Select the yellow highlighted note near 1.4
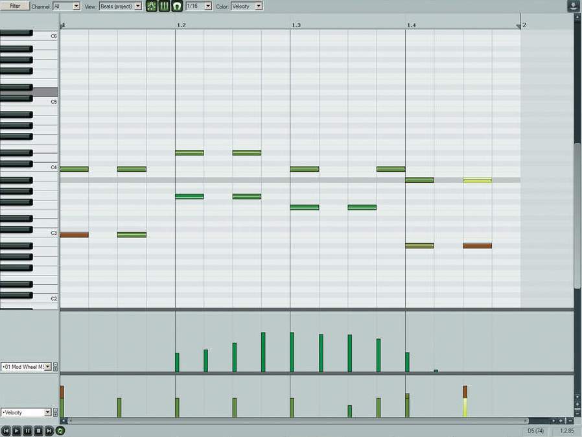582x437 pixels. coord(477,180)
